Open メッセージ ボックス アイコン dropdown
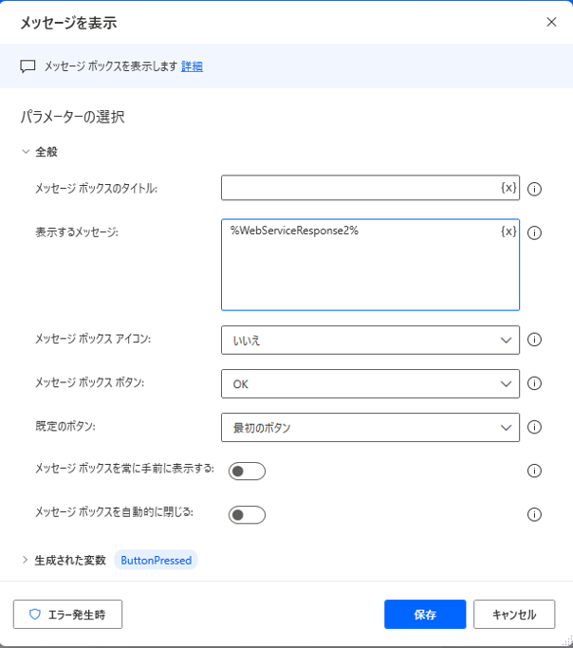Screen dimensions: 573x648 (x=370, y=340)
